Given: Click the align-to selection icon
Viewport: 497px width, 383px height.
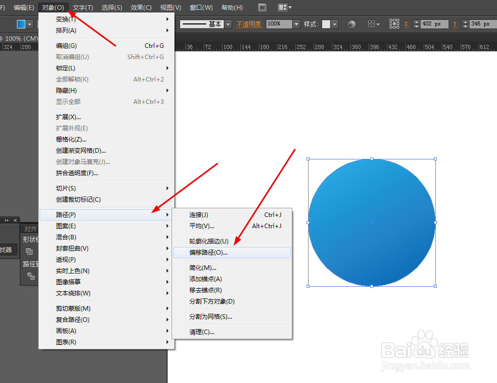Looking at the screenshot, I should click(373, 24).
